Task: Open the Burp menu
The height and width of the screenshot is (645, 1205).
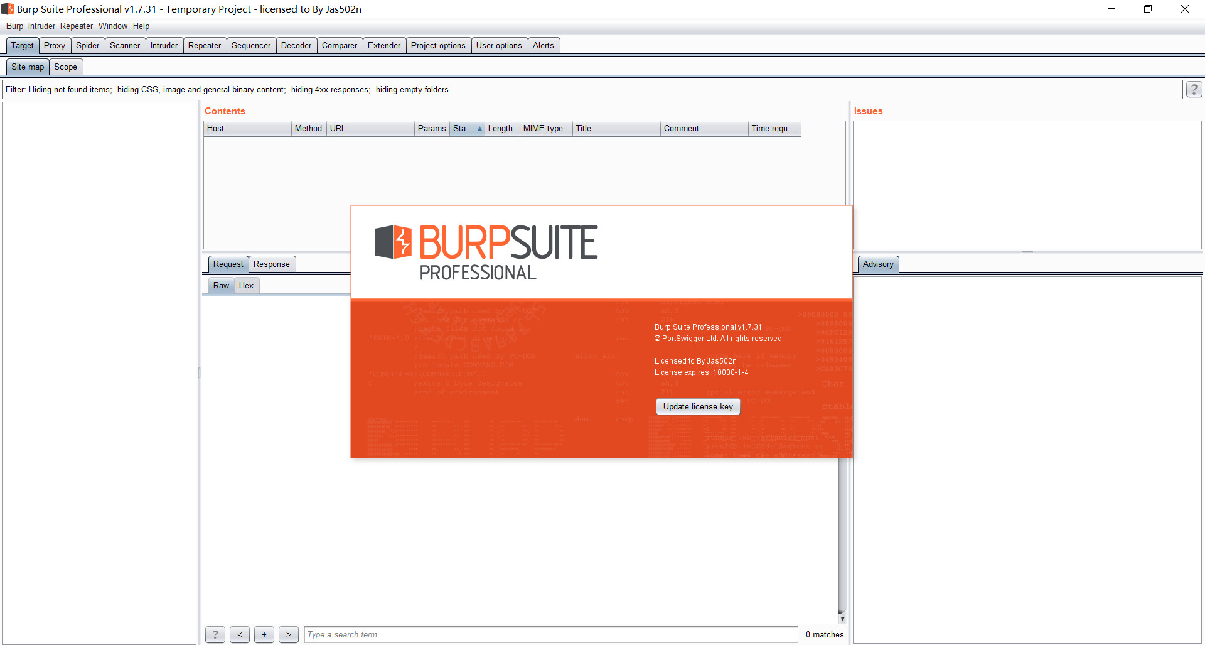Action: [14, 26]
